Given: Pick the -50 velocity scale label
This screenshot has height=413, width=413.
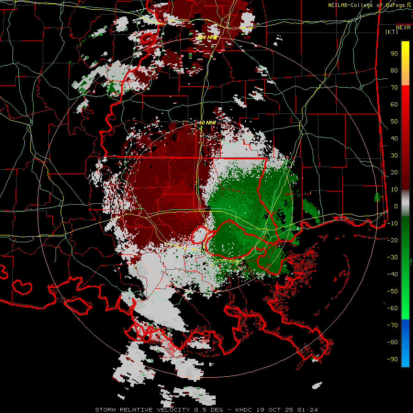Looking at the screenshot, I should pyautogui.click(x=392, y=291).
